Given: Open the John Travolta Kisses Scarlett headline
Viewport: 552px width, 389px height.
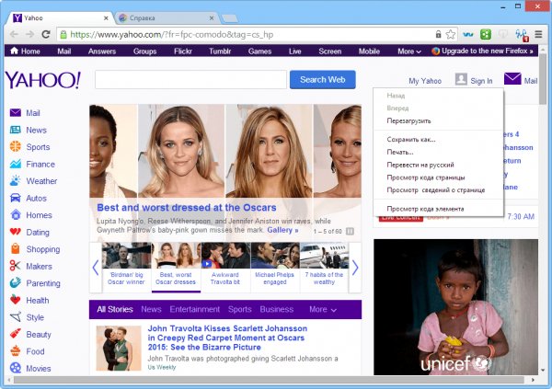Looking at the screenshot, I should [x=227, y=338].
